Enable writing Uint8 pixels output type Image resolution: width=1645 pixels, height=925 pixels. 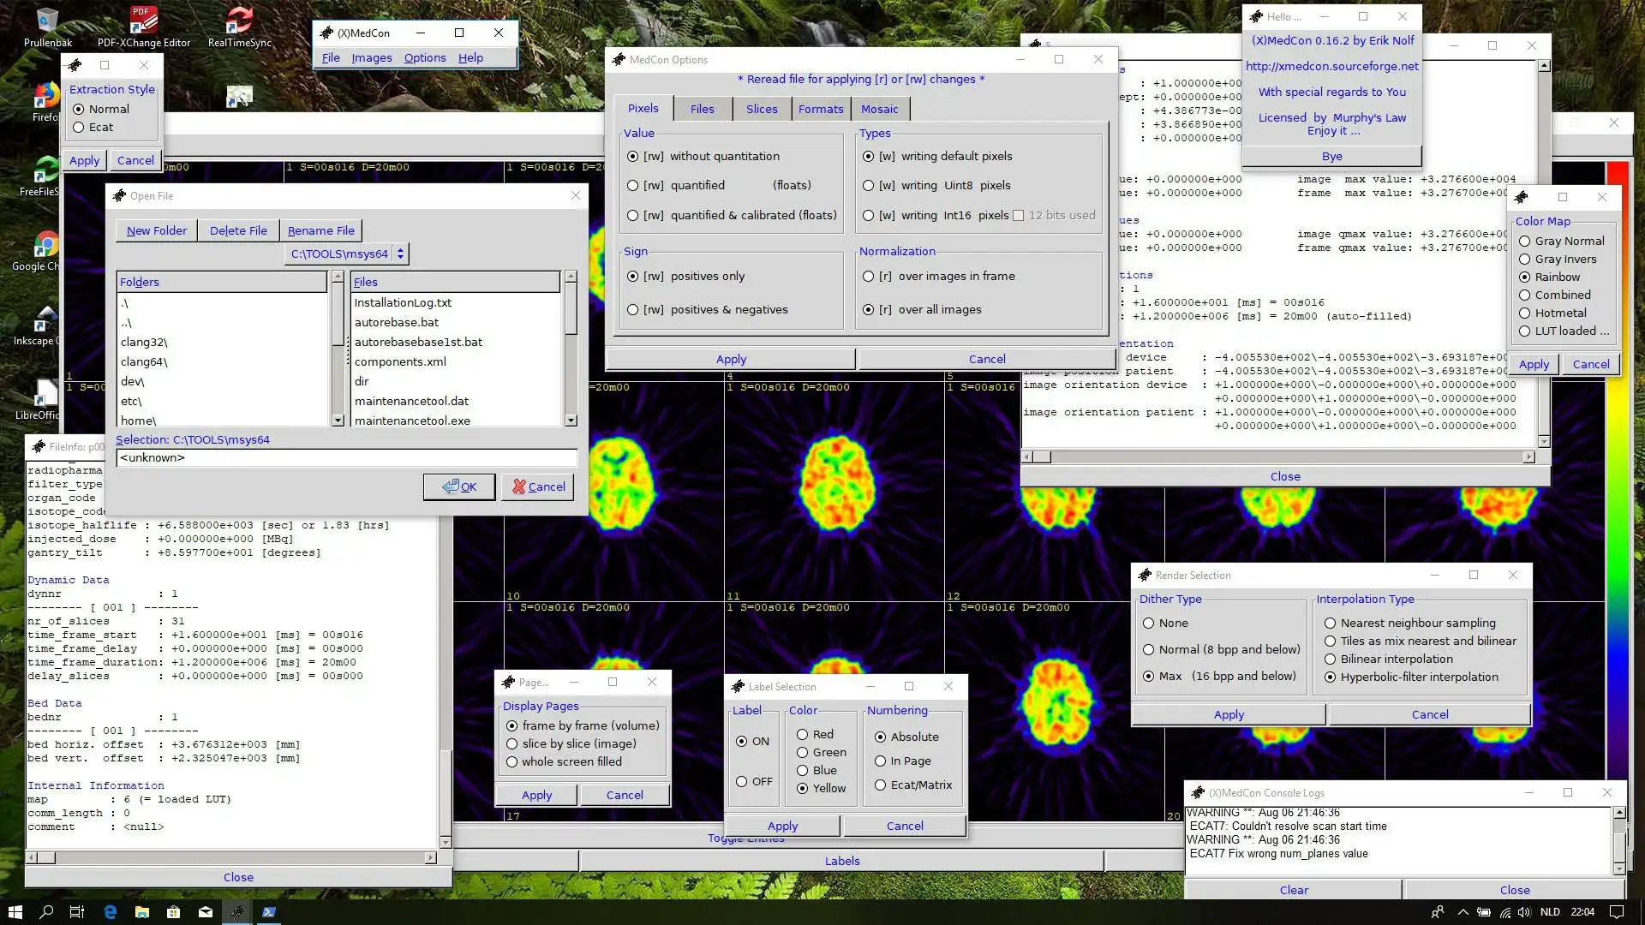click(x=869, y=185)
